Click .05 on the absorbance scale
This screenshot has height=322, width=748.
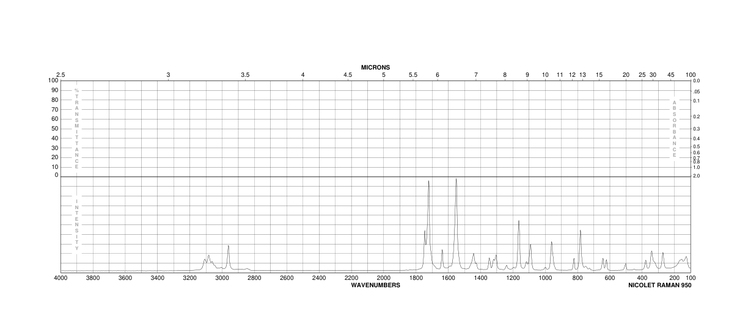coord(697,91)
